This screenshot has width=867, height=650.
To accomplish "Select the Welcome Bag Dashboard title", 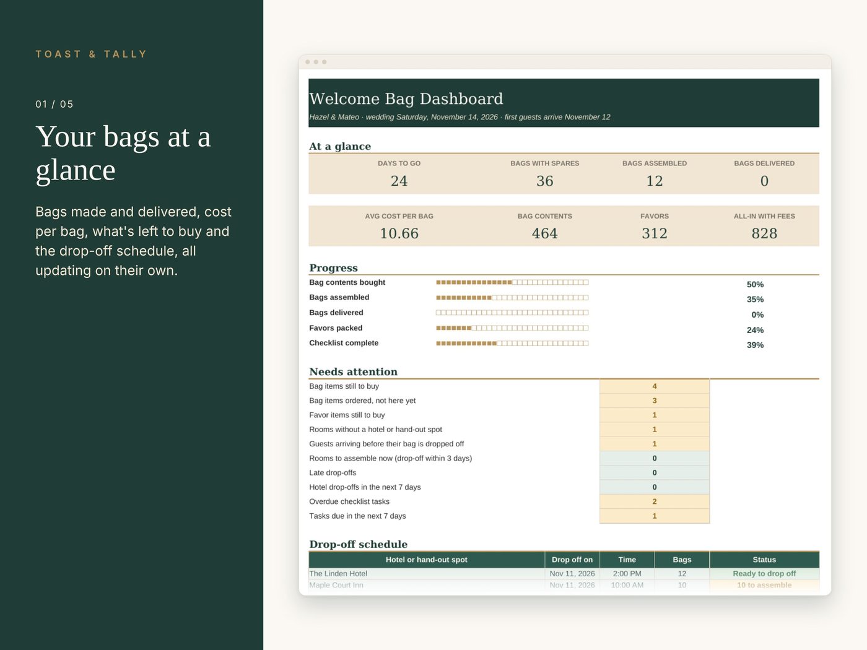I will coord(406,99).
